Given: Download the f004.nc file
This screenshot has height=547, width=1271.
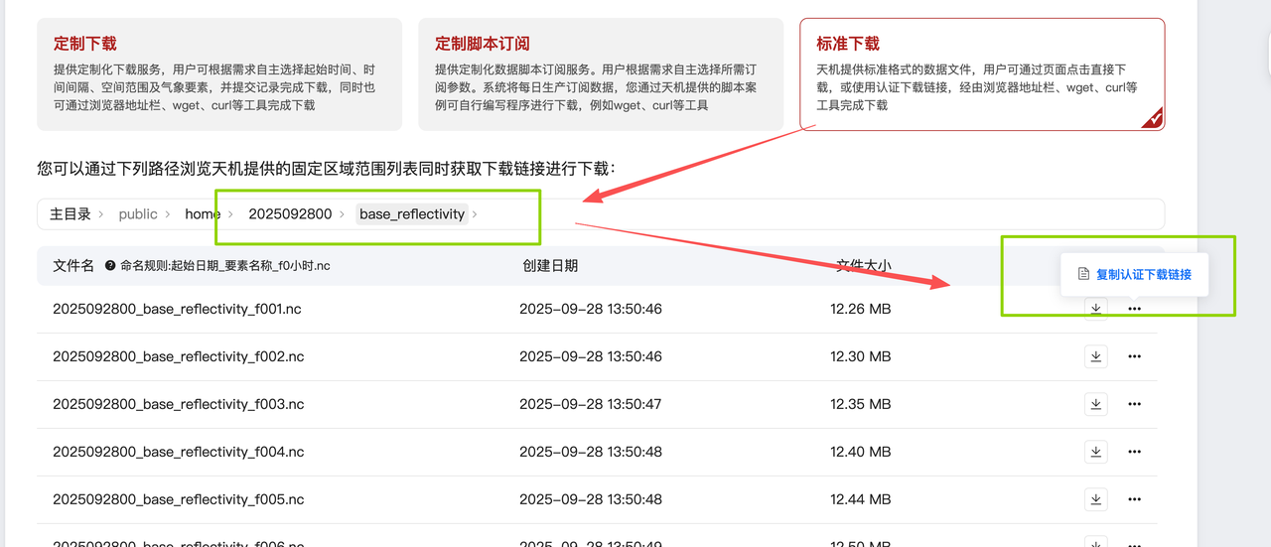Looking at the screenshot, I should click(x=1095, y=452).
